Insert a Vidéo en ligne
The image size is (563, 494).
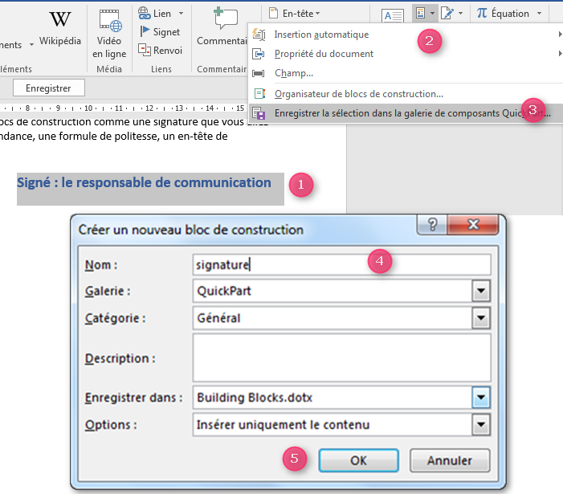pos(109,34)
